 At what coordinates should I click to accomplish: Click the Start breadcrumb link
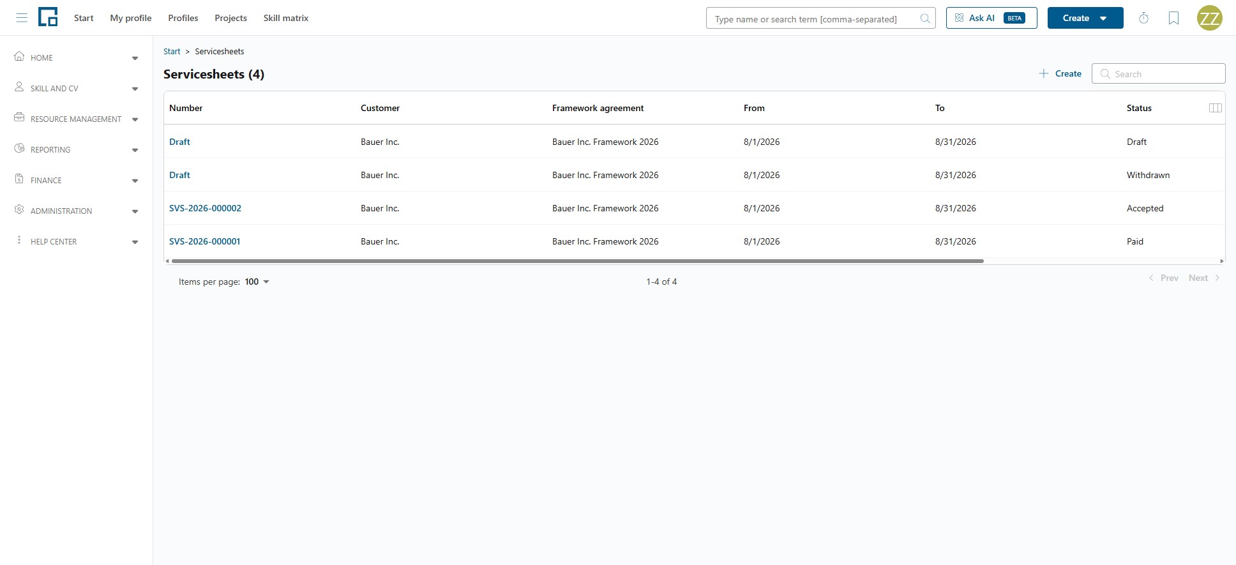coord(172,51)
